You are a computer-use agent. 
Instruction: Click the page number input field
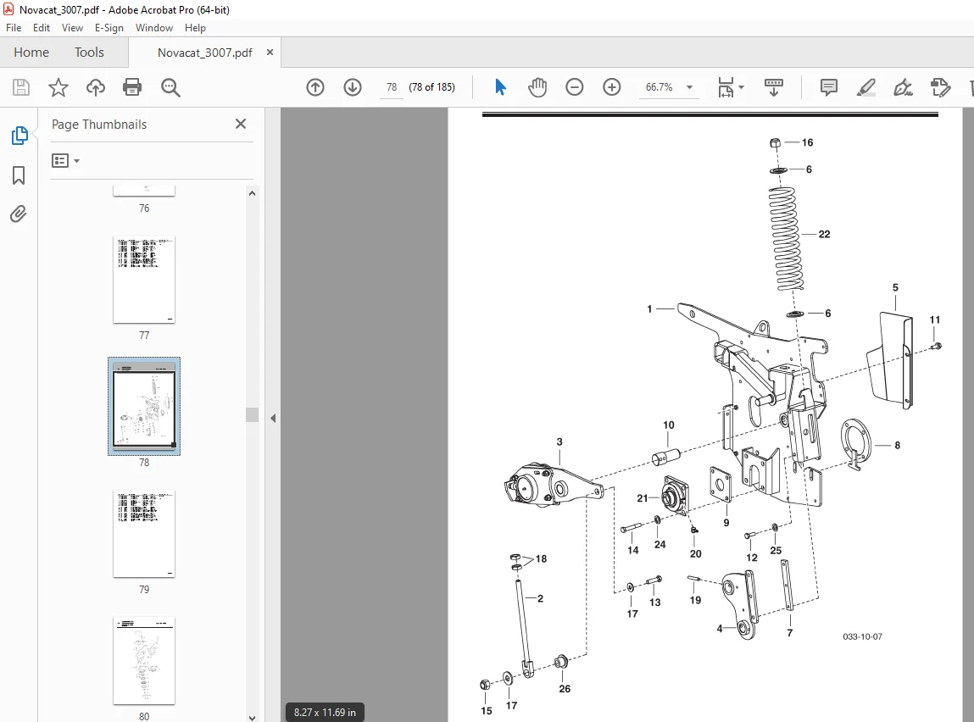(x=392, y=87)
